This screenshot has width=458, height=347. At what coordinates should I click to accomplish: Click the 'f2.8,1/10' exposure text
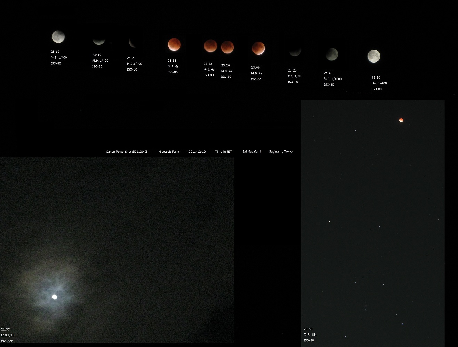(8, 335)
